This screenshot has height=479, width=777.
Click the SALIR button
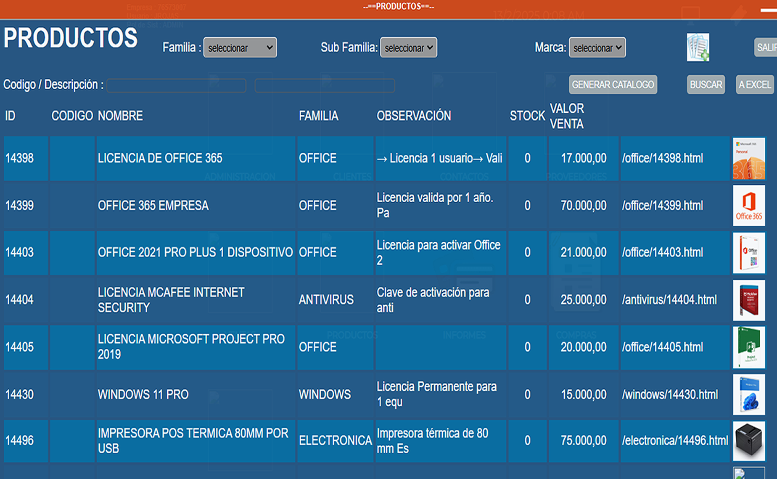coord(766,48)
